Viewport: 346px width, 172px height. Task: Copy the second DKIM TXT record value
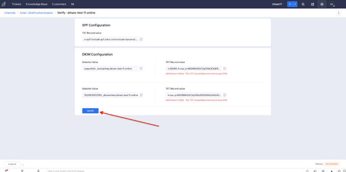pos(224,95)
